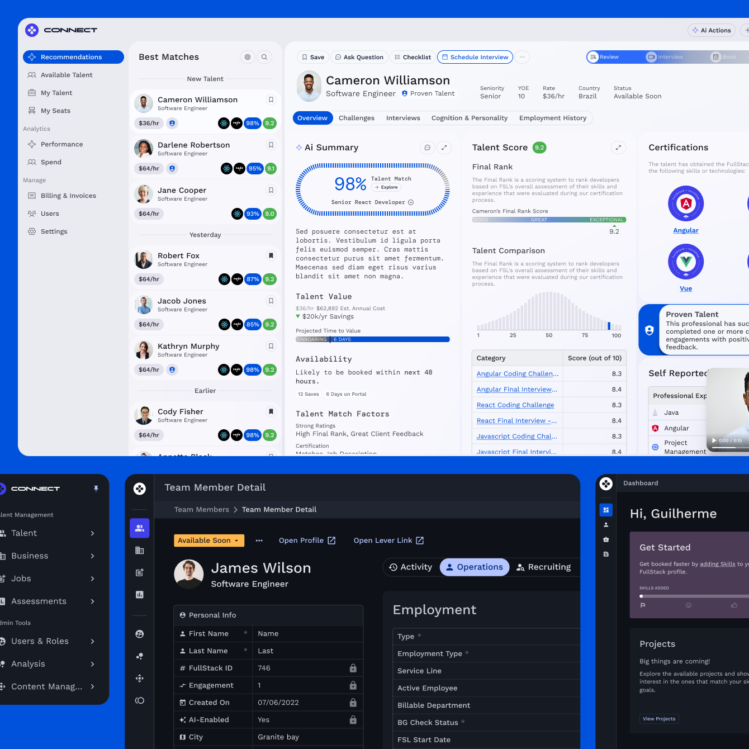
Task: Click the First Name input field
Action: click(x=307, y=633)
